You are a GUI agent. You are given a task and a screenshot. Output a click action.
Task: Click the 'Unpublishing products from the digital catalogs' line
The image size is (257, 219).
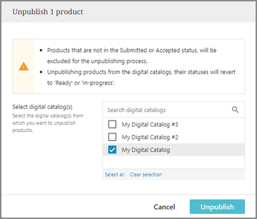(141, 72)
